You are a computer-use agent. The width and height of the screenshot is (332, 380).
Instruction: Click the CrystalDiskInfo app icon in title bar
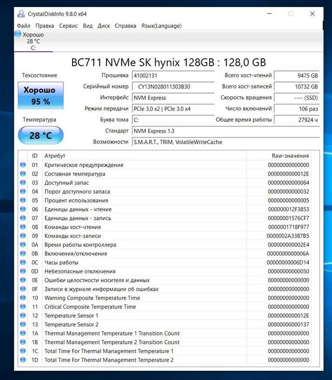(21, 14)
